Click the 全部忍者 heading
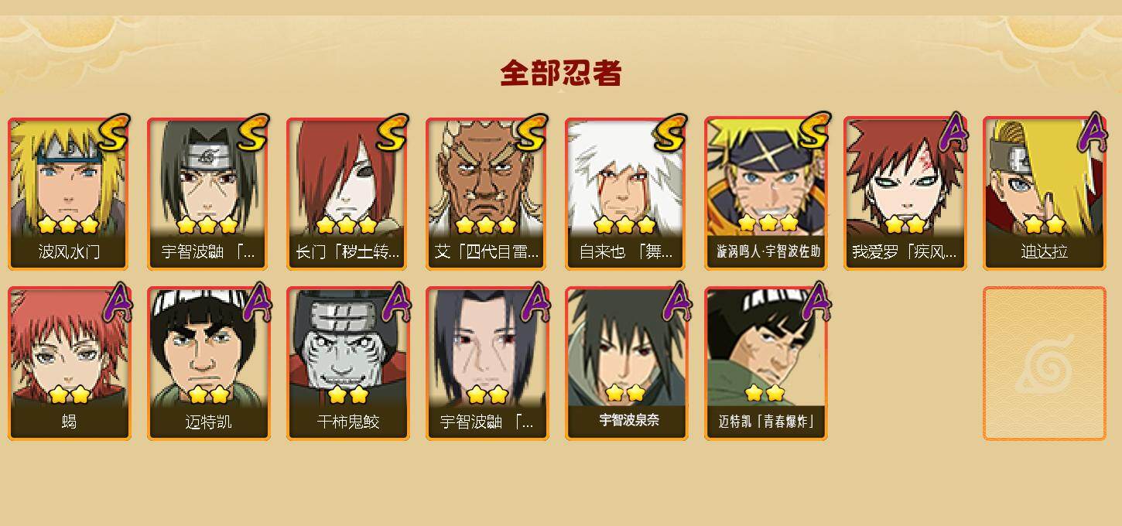The image size is (1122, 526). (561, 73)
